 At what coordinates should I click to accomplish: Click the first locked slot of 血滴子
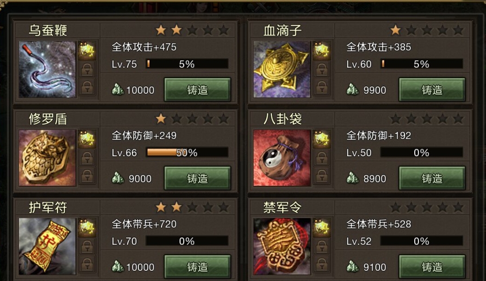tap(322, 69)
